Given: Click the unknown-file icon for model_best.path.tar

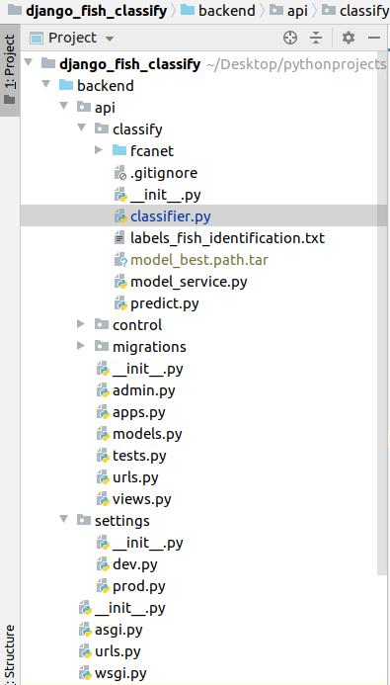Looking at the screenshot, I should tap(120, 260).
